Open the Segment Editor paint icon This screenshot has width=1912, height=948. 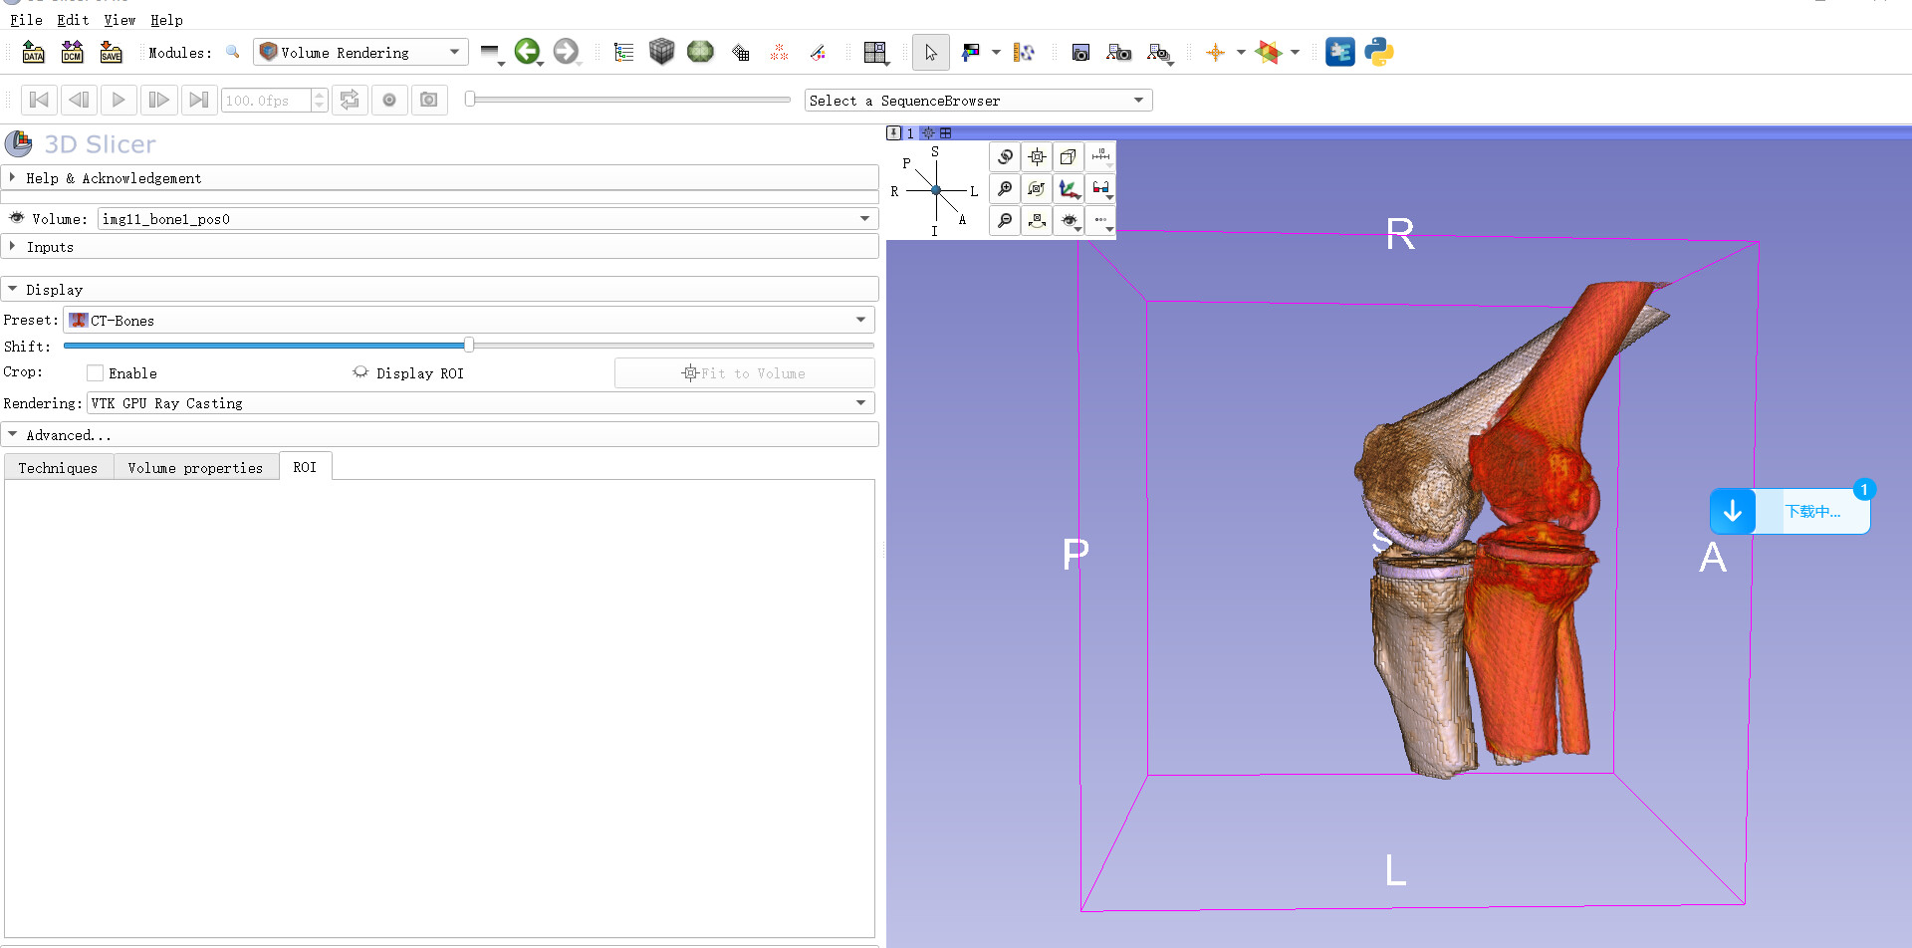coord(819,52)
